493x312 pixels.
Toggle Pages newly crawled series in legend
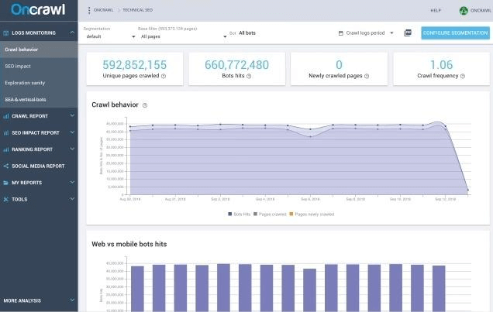[312, 214]
